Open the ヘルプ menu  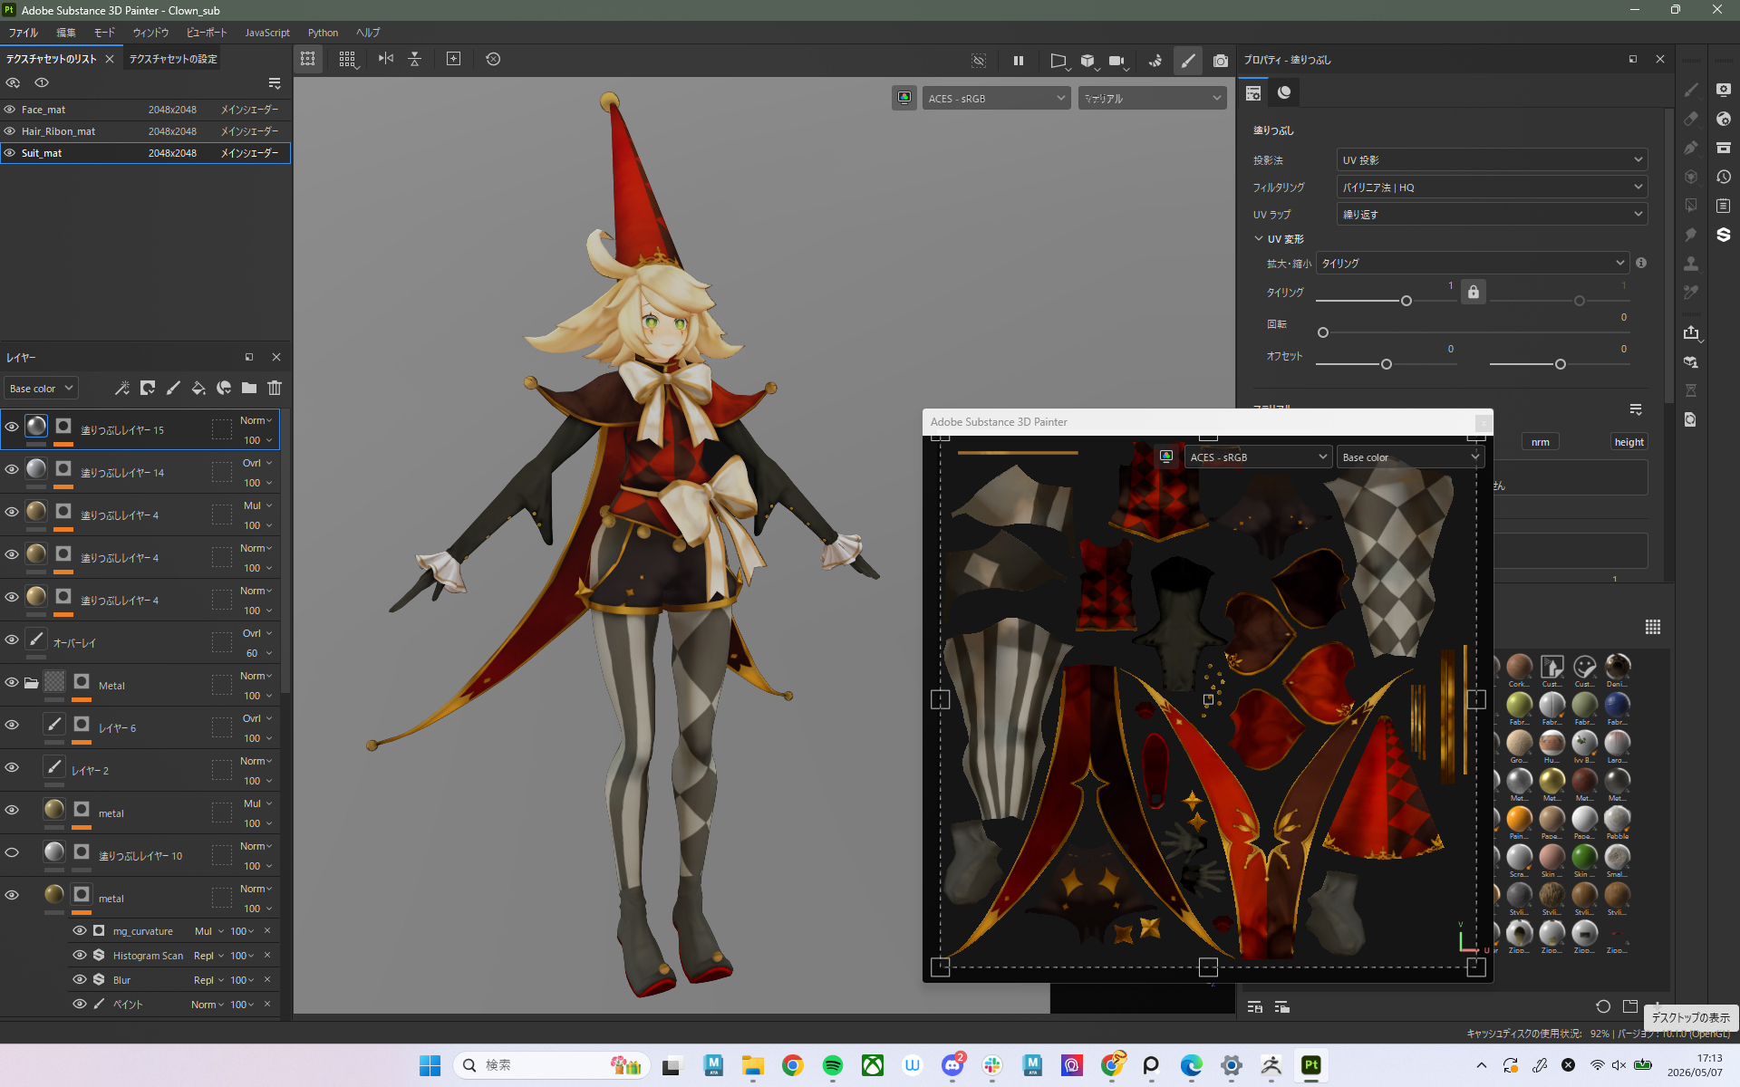tap(368, 33)
